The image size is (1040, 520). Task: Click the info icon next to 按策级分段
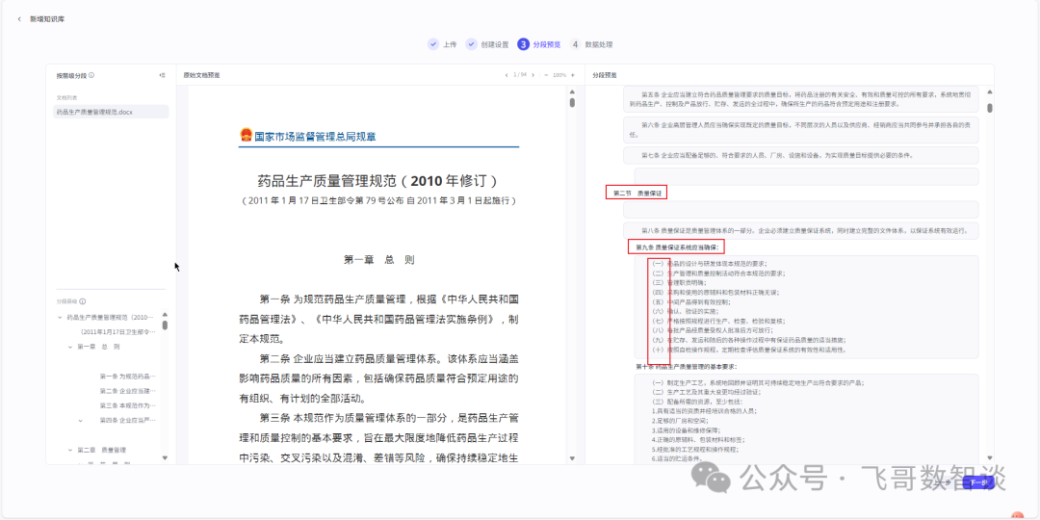point(91,75)
